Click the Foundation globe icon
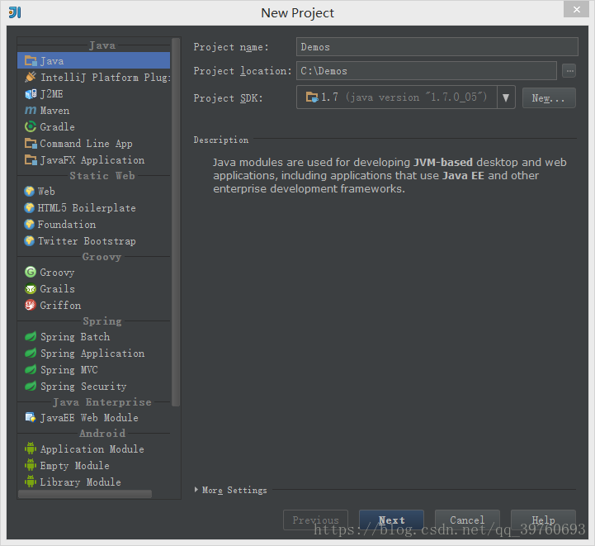Screen dimensions: 595x546 (29, 224)
